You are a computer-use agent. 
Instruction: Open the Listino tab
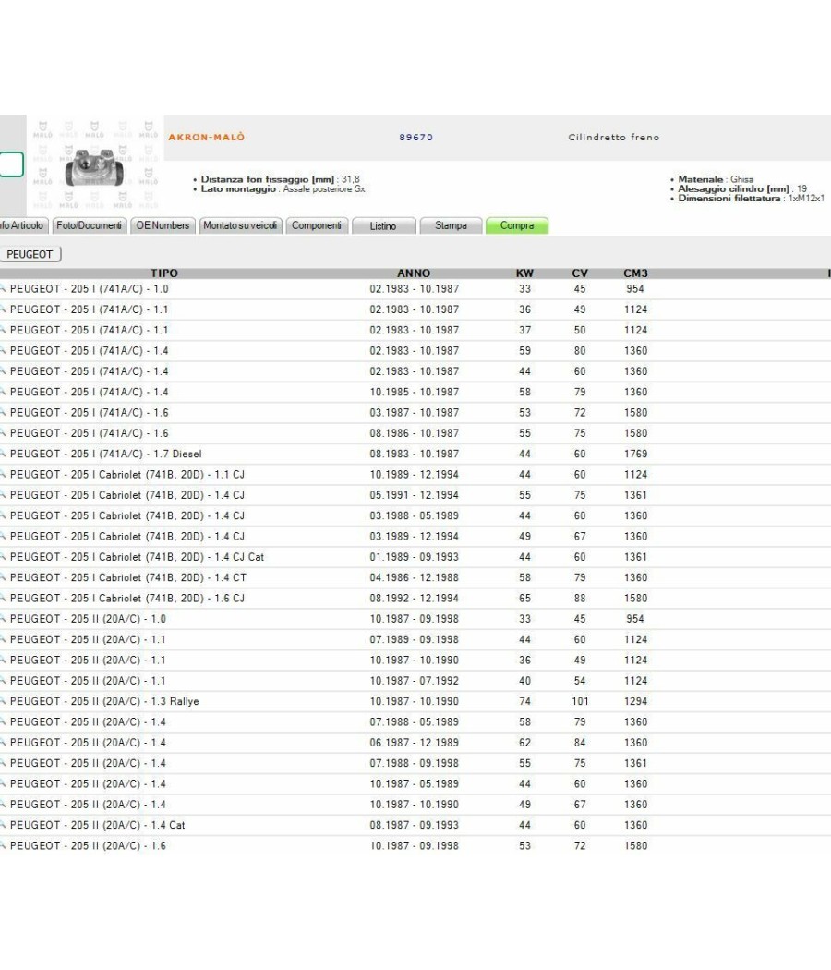[383, 225]
